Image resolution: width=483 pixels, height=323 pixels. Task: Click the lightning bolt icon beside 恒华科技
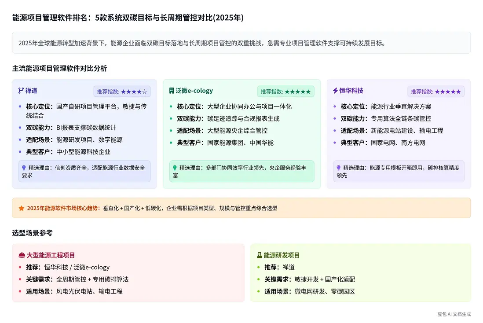(x=336, y=91)
